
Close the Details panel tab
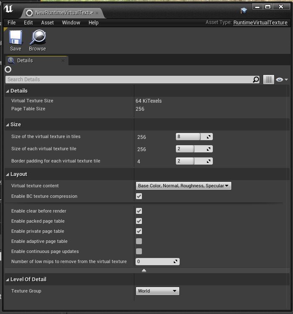tap(63, 60)
